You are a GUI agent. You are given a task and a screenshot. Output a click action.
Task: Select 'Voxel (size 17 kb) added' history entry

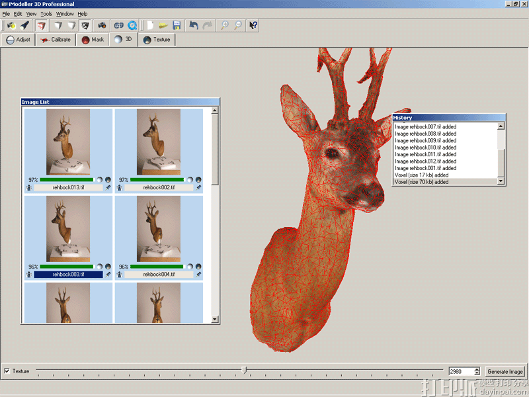click(445, 175)
